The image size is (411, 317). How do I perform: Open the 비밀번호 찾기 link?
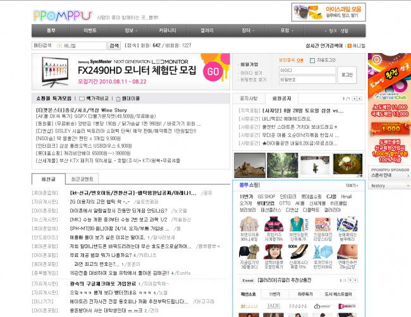253,80
